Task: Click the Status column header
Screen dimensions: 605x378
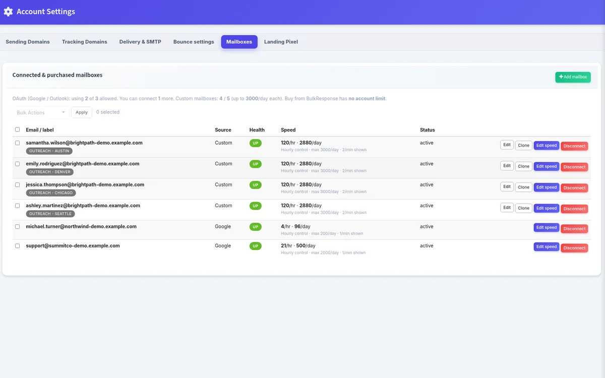Action: tap(427, 130)
